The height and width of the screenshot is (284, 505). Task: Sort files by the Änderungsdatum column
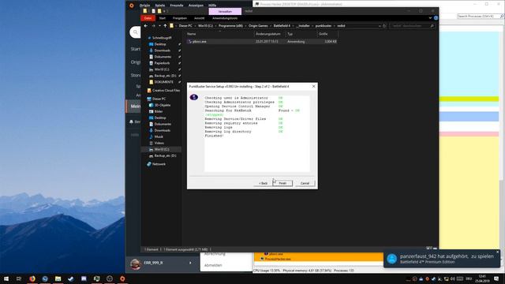pyautogui.click(x=268, y=34)
